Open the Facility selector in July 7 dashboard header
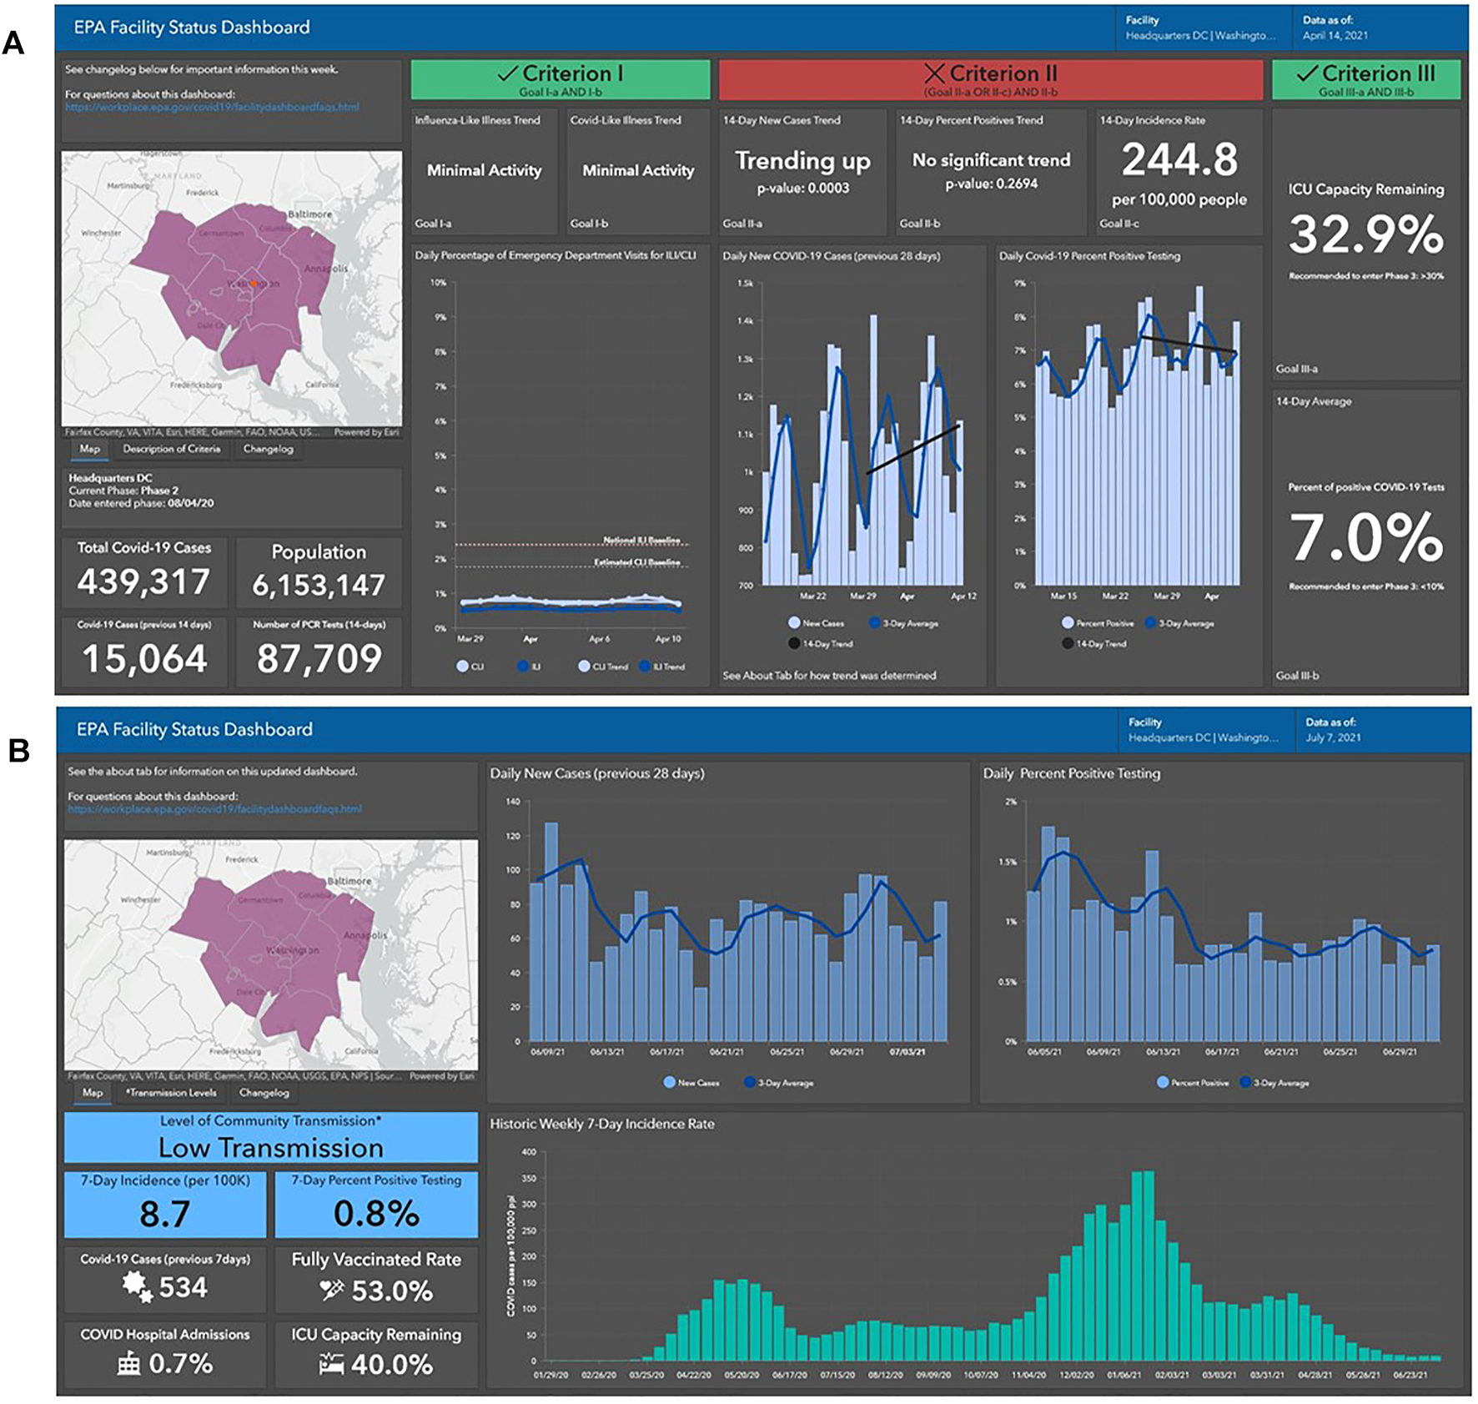 click(x=1207, y=730)
